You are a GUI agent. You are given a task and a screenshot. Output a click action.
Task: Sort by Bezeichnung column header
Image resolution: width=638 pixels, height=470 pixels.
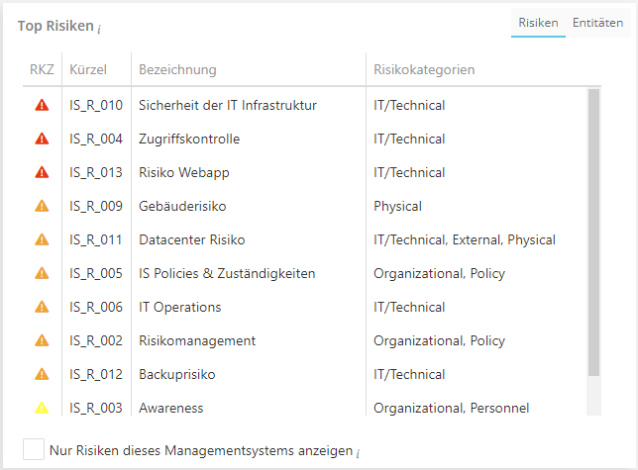[177, 69]
